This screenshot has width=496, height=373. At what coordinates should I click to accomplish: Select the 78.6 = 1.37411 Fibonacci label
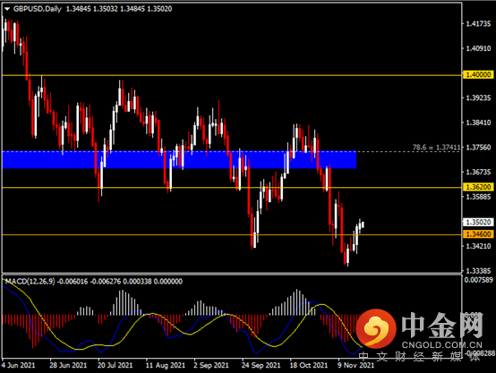point(436,148)
